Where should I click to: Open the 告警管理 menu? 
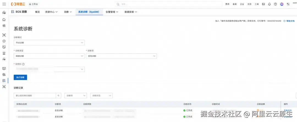click(x=112, y=12)
